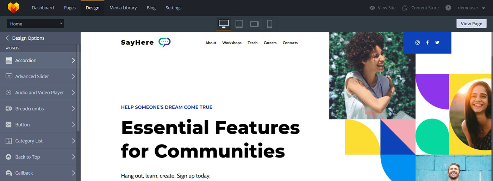Open the demouser account dropdown arrow
Image resolution: width=493 pixels, height=181 pixels.
pyautogui.click(x=483, y=8)
